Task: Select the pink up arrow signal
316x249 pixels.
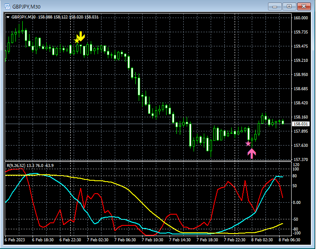Action: click(x=252, y=154)
